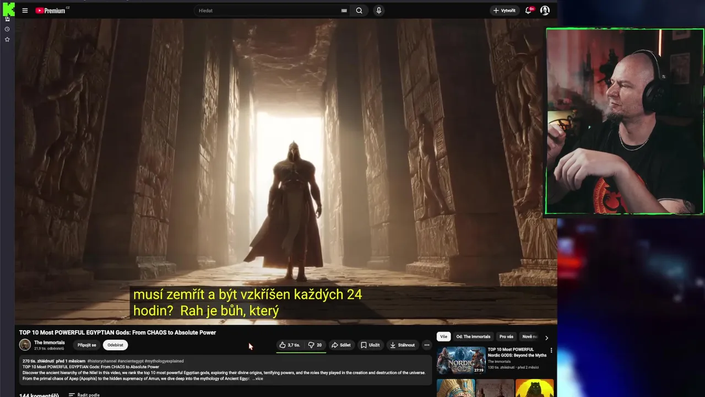Click the magnifier search button

359,10
